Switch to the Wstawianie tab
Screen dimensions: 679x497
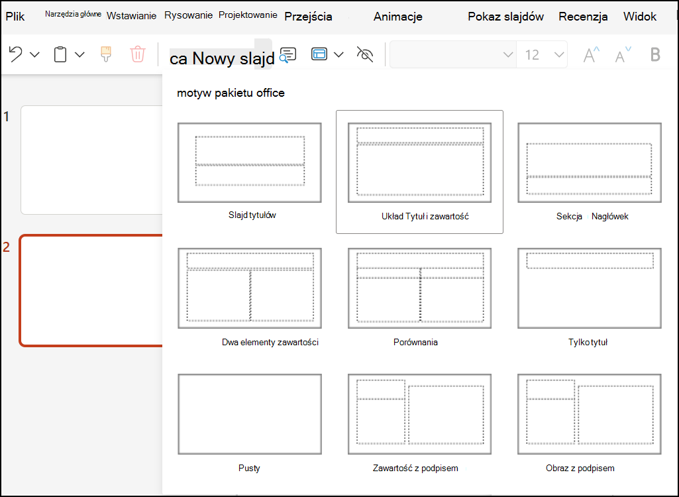pyautogui.click(x=131, y=16)
